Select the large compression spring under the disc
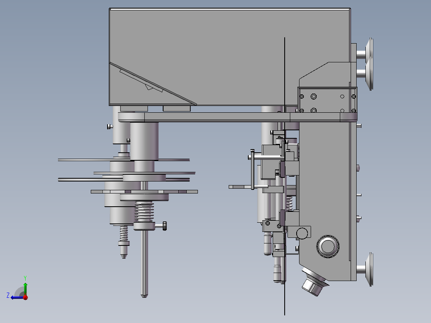 pos(144,211)
